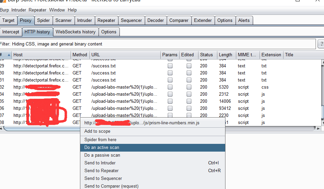Sort table by Extension column
The image size is (324, 189).
(x=271, y=55)
